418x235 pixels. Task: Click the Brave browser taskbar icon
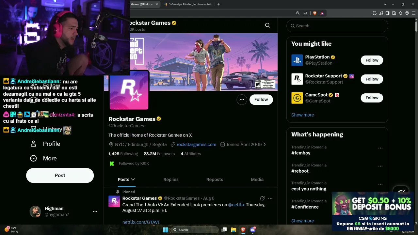point(243,230)
